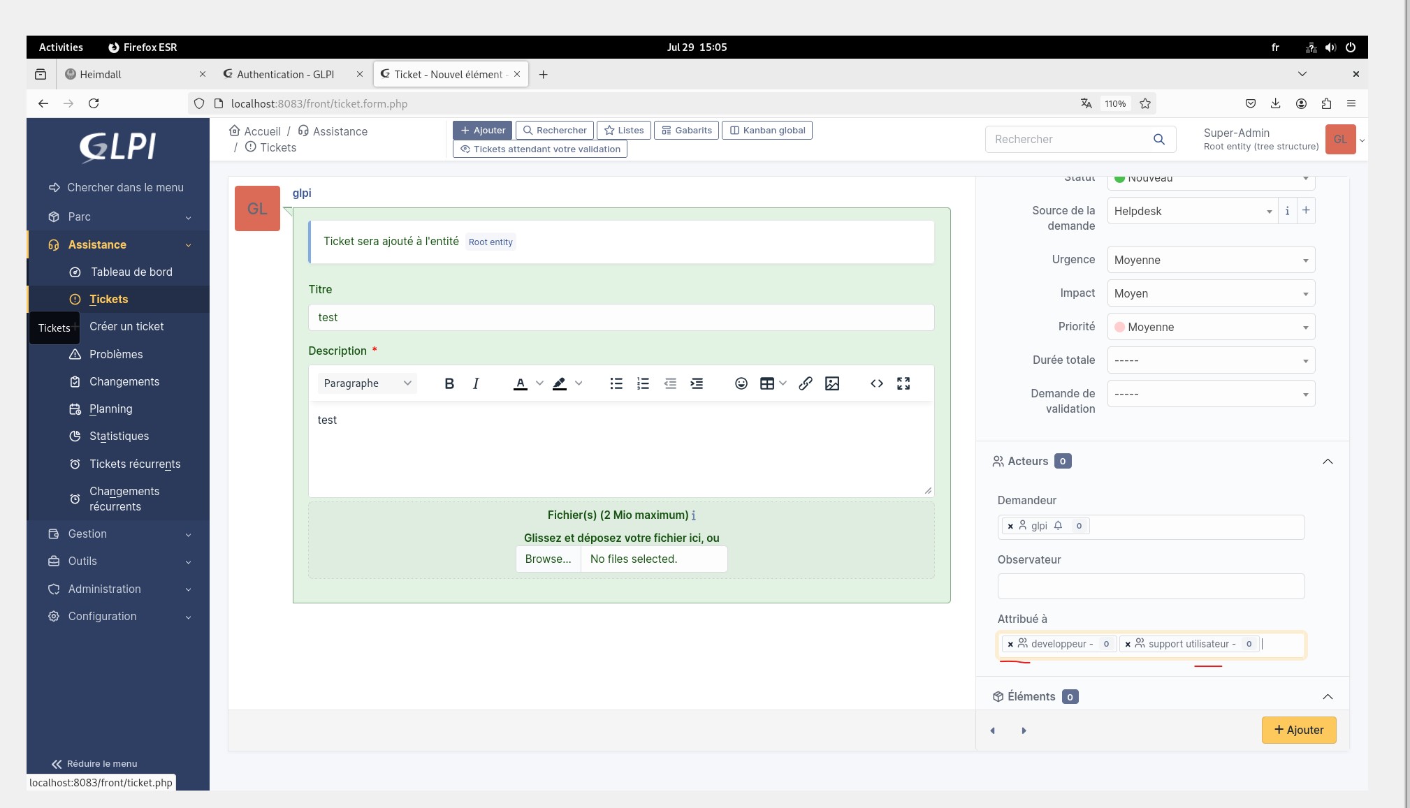Viewport: 1410px width, 808px height.
Task: Apply italic formatting in the editor
Action: point(476,383)
